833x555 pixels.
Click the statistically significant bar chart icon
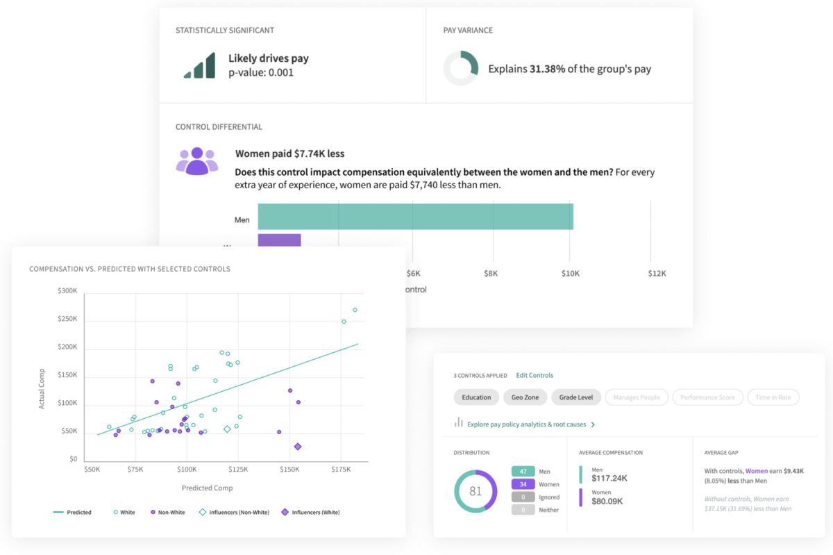pos(200,63)
